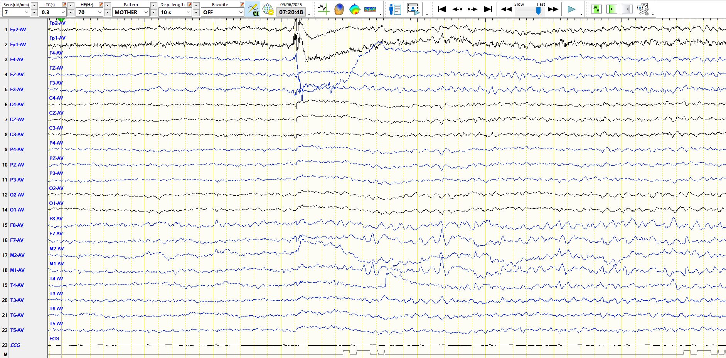Open the 2D topographic map view

[x=354, y=9]
